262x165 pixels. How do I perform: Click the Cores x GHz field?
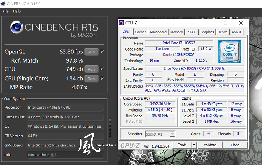(65, 117)
